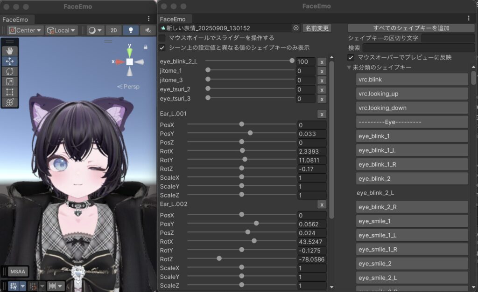The width and height of the screenshot is (478, 292).
Task: Uncheck the show only differing shape keys option
Action: (162, 48)
